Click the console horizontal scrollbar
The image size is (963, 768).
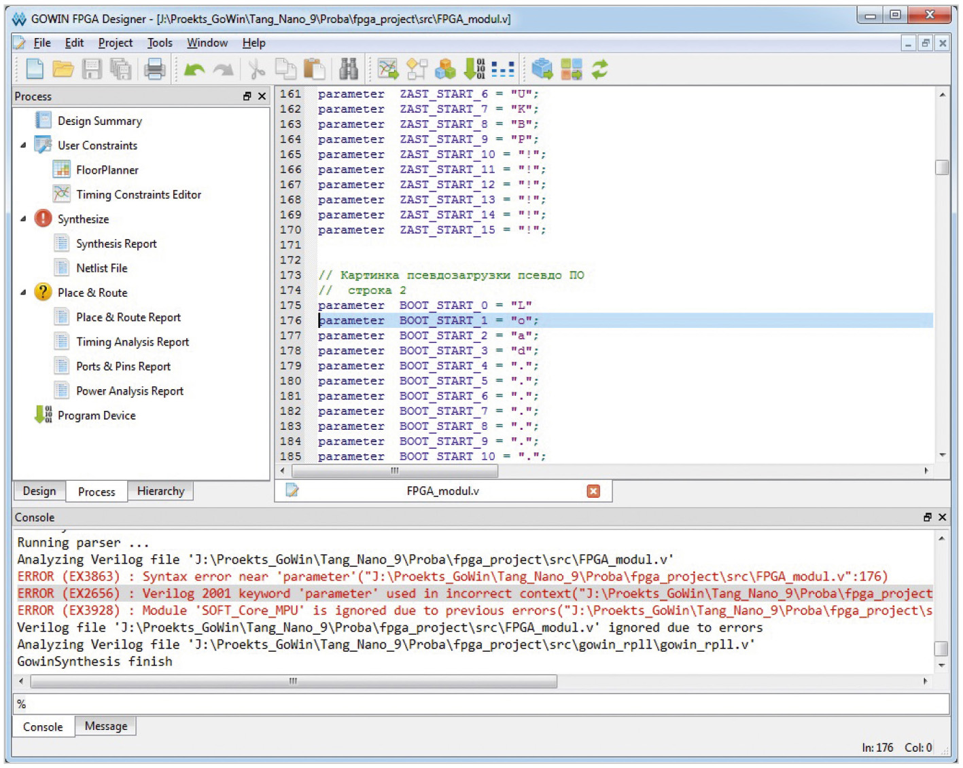click(x=294, y=681)
